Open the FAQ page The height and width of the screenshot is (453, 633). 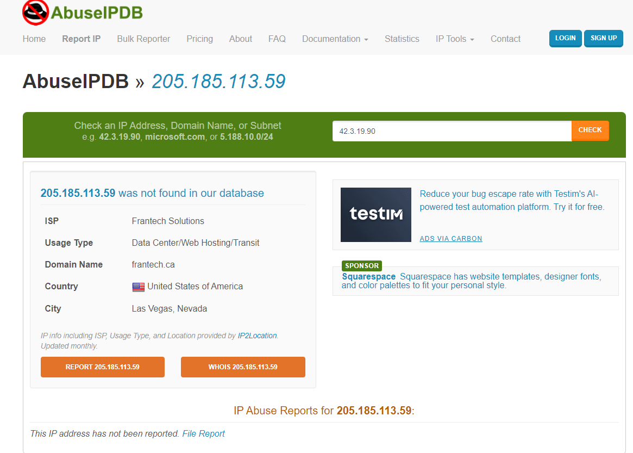point(277,39)
